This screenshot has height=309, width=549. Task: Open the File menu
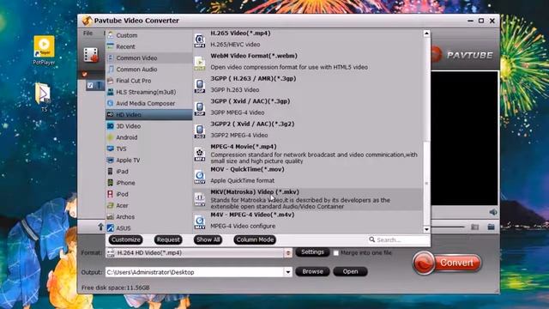(87, 33)
